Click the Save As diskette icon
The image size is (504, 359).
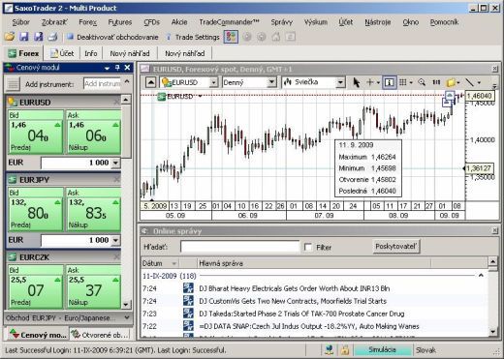click(39, 37)
